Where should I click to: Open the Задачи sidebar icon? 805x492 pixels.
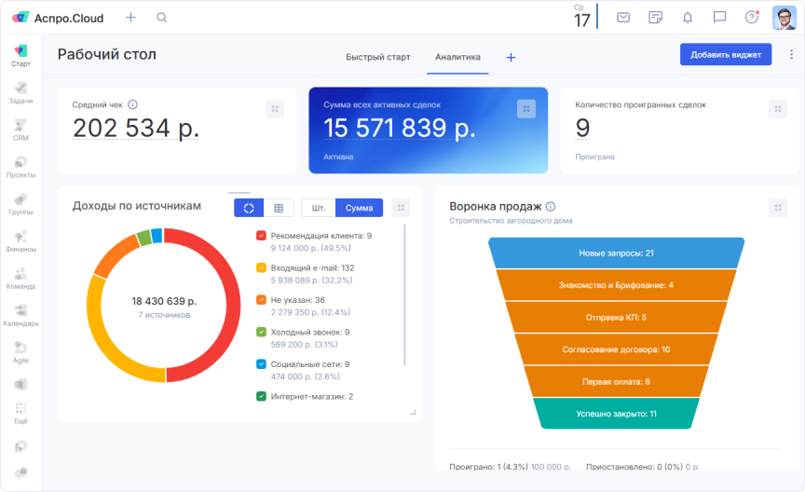pos(20,91)
